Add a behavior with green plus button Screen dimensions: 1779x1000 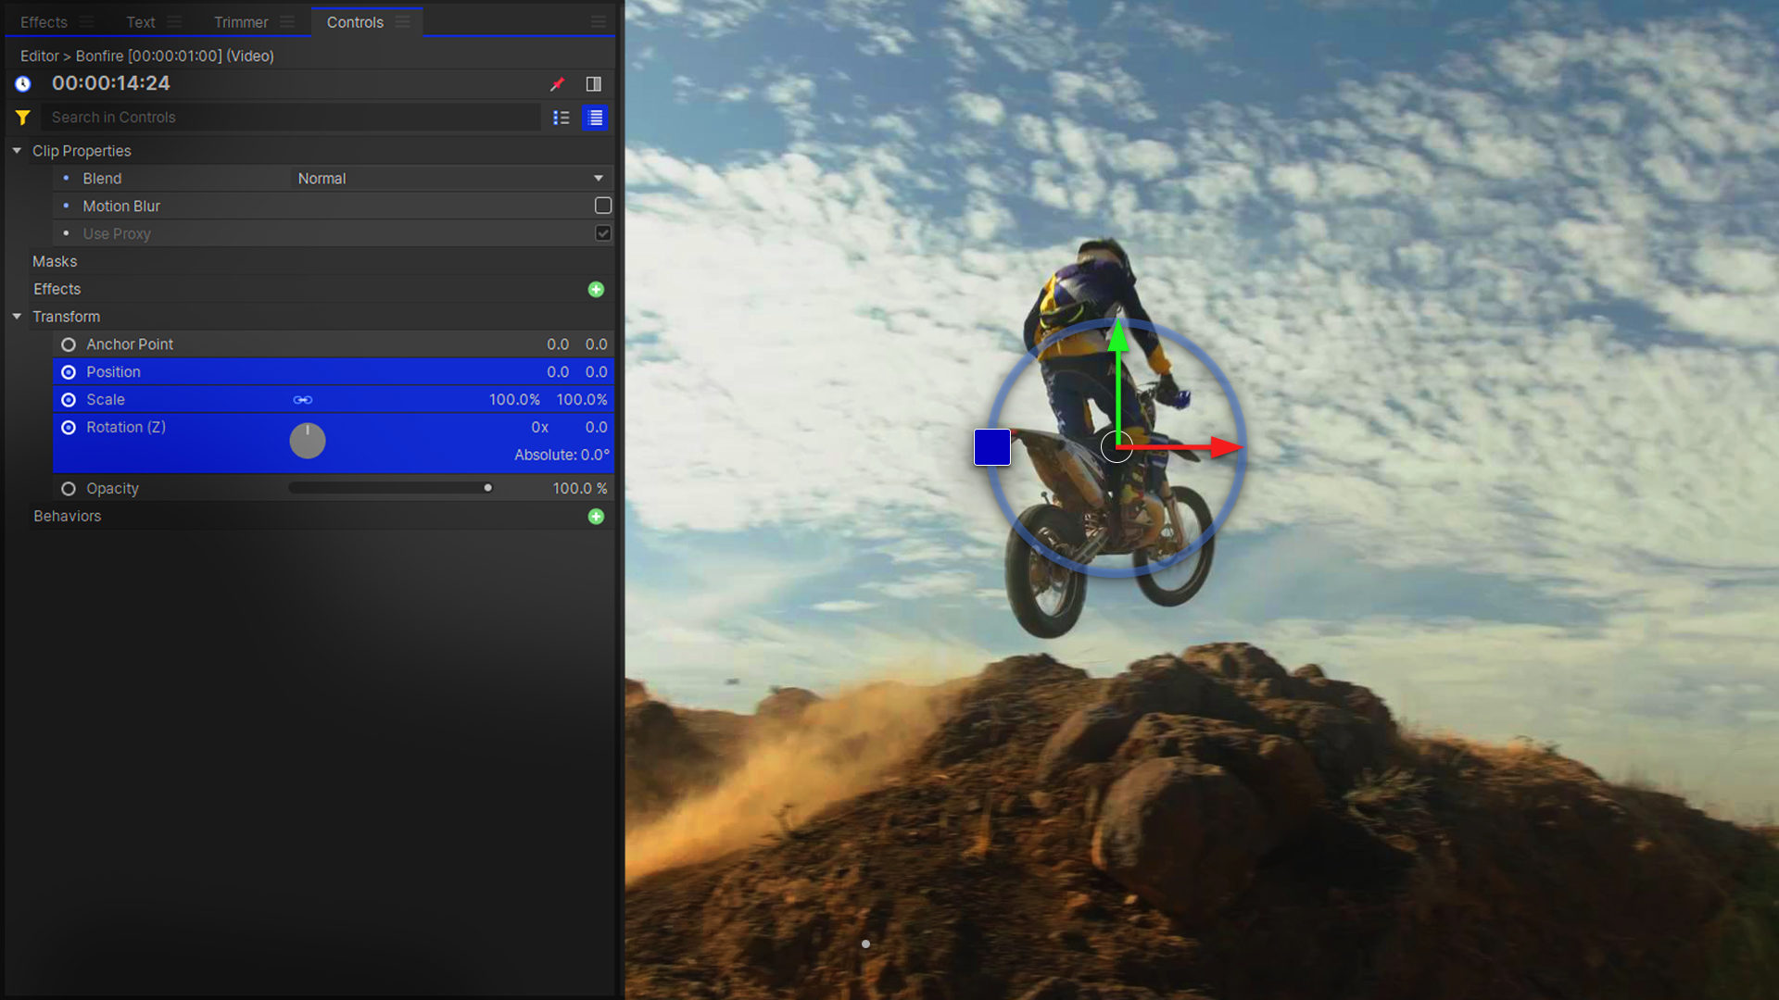(x=596, y=517)
